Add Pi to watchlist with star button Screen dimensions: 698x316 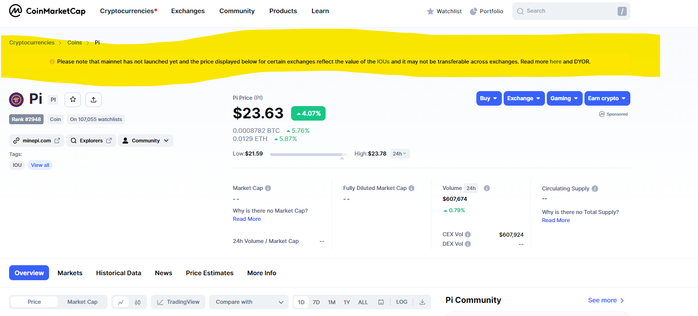pos(73,100)
